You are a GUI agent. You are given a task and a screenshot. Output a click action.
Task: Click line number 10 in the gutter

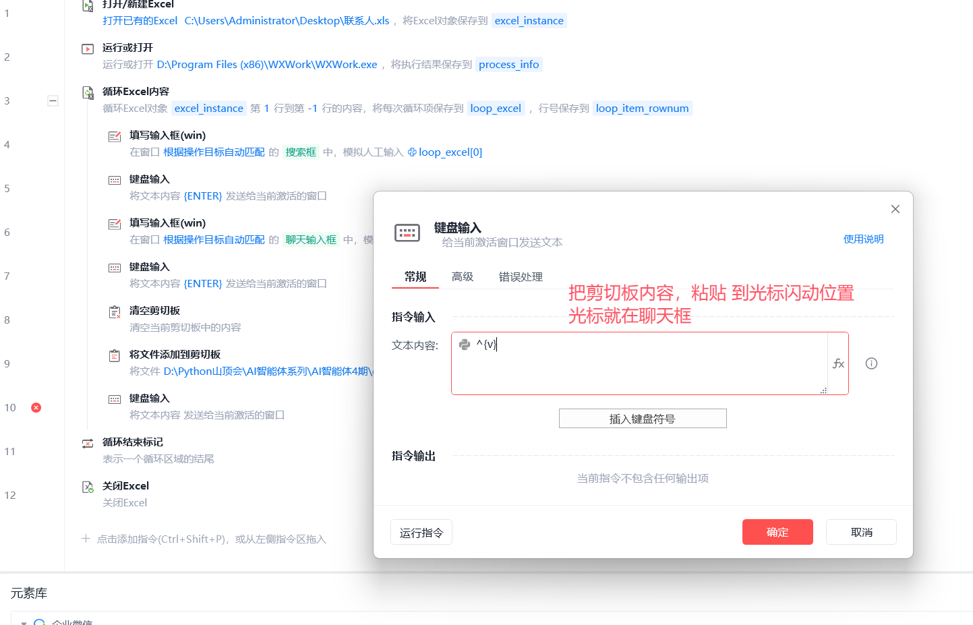tap(10, 407)
